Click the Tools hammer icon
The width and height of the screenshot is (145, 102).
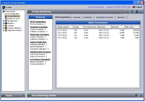[3, 95]
